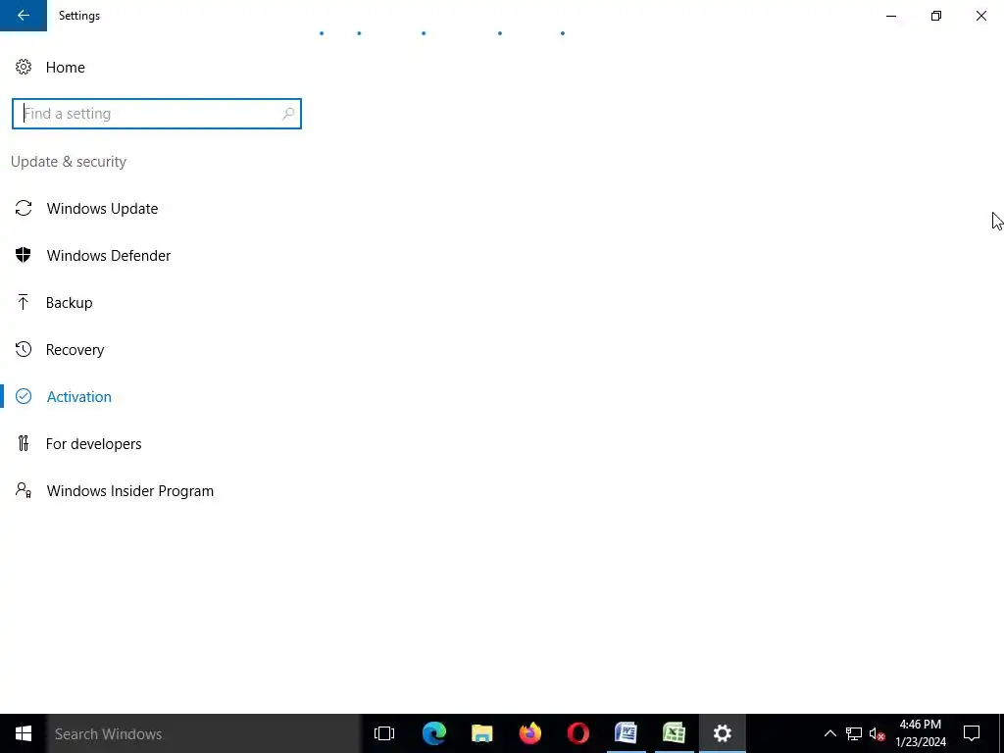1004x753 pixels.
Task: Launch Microsoft Edge from taskbar
Action: click(x=434, y=733)
